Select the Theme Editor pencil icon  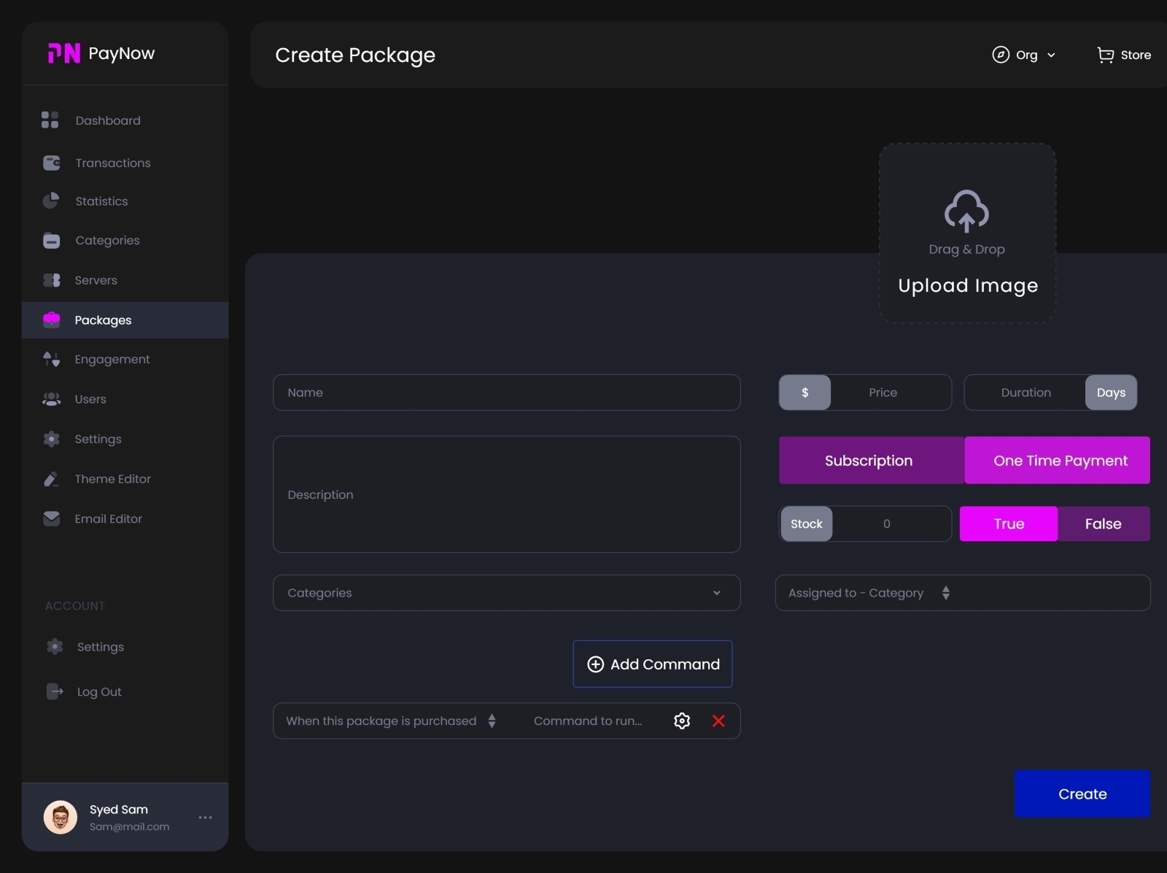[x=51, y=479]
